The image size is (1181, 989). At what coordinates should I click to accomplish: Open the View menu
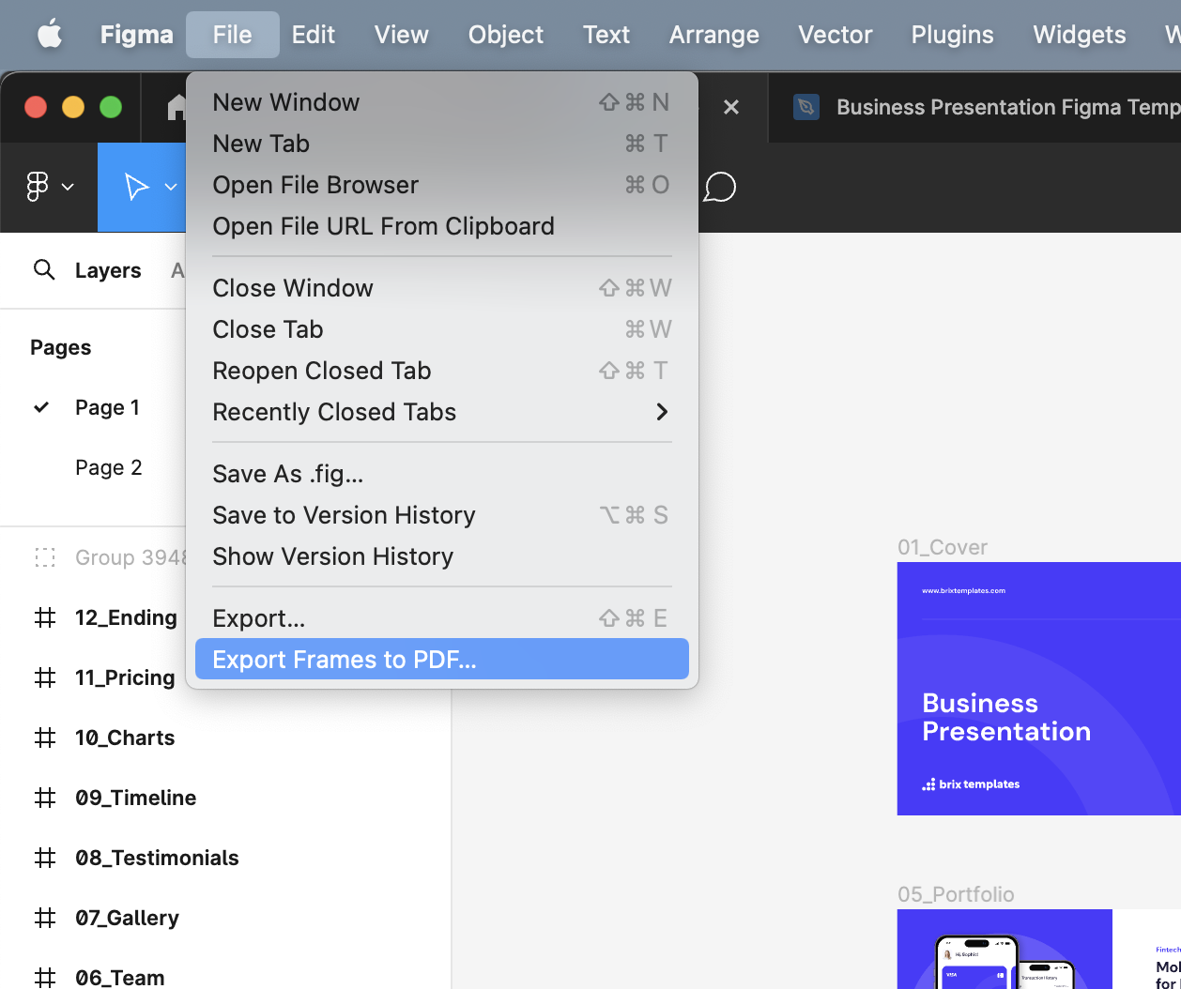pyautogui.click(x=402, y=35)
